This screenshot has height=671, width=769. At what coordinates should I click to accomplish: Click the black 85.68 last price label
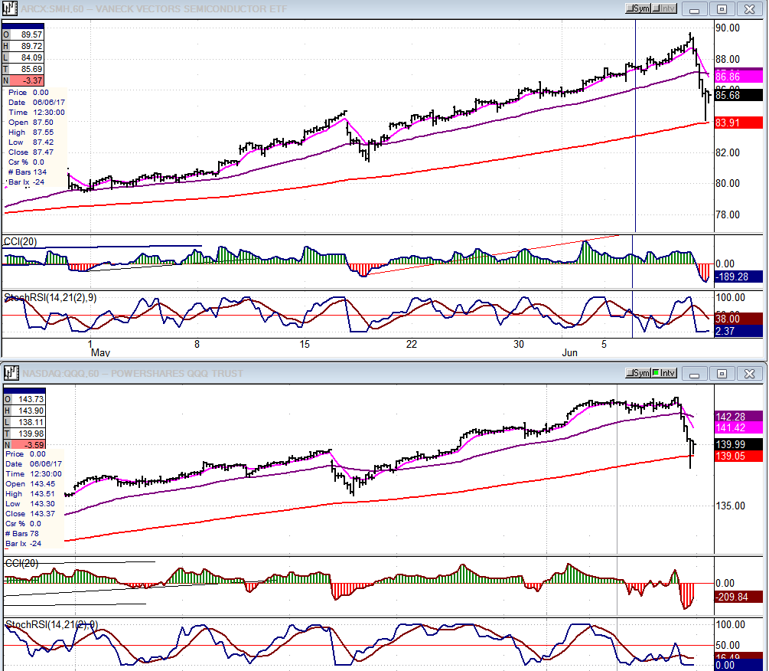(738, 95)
